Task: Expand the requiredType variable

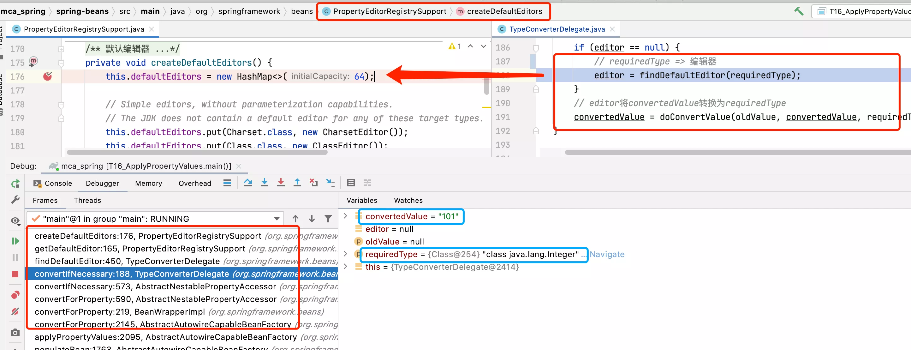Action: point(346,254)
